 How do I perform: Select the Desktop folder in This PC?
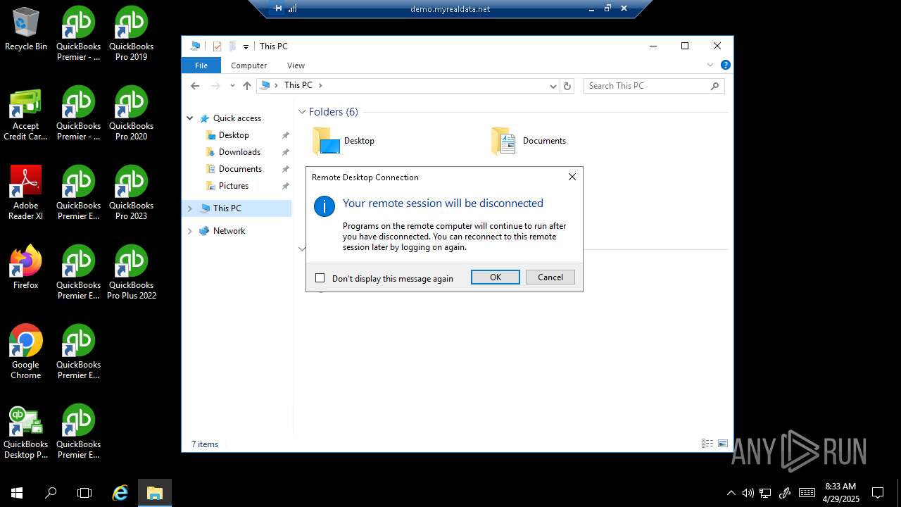(x=344, y=141)
